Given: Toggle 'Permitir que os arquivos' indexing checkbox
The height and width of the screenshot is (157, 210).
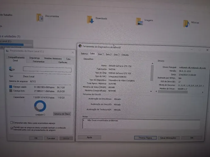Looking at the screenshot, I should tap(12, 128).
